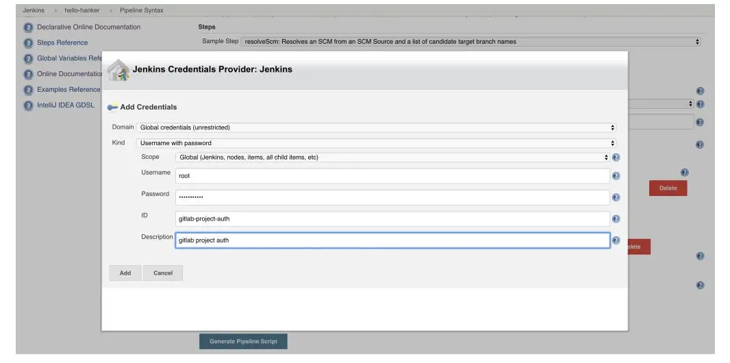The width and height of the screenshot is (730, 363).
Task: Focus ID field containing gitlab-project-auth
Action: [392, 218]
